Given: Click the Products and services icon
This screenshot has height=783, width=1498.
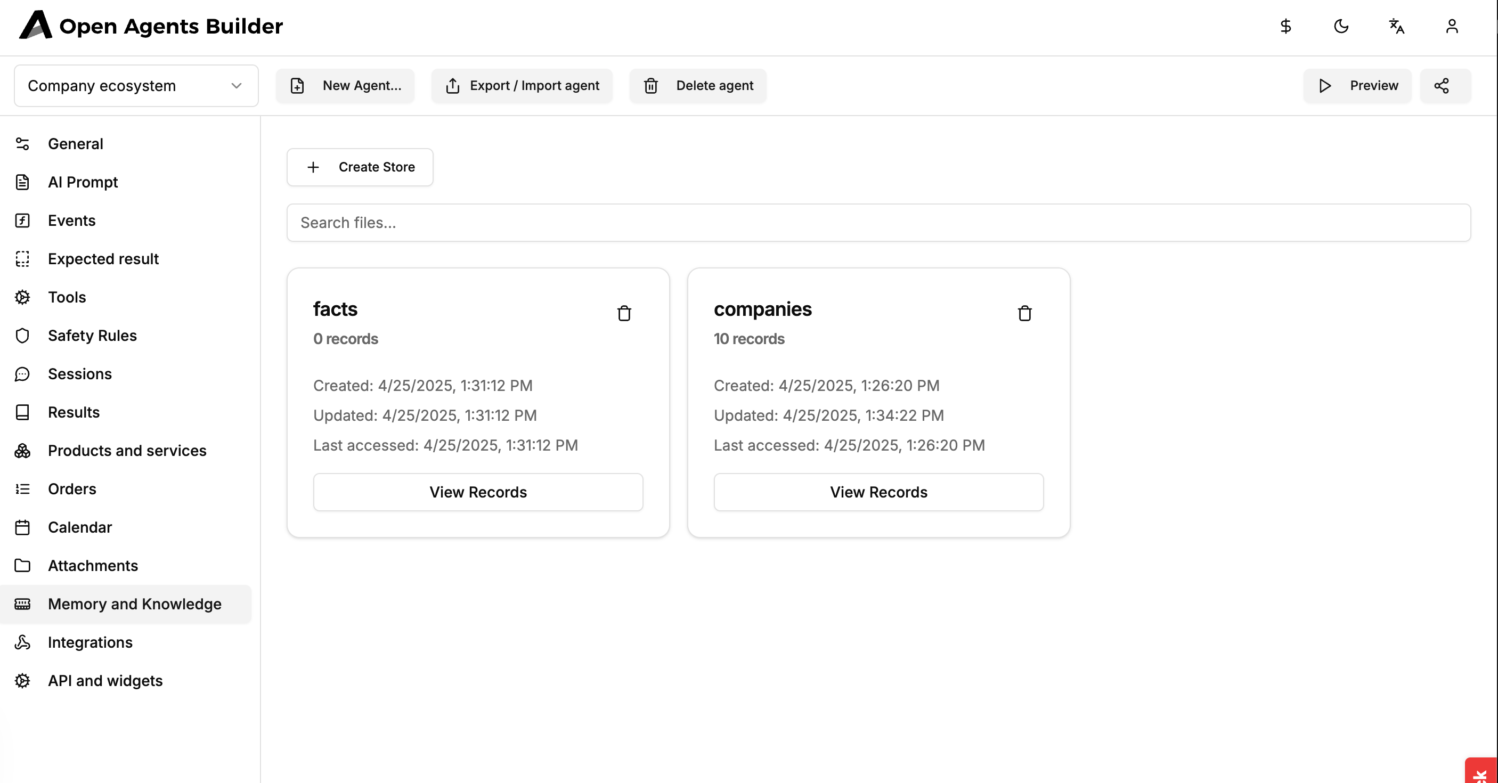Looking at the screenshot, I should [22, 451].
